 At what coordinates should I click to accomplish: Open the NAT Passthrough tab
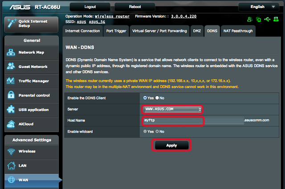click(x=238, y=31)
